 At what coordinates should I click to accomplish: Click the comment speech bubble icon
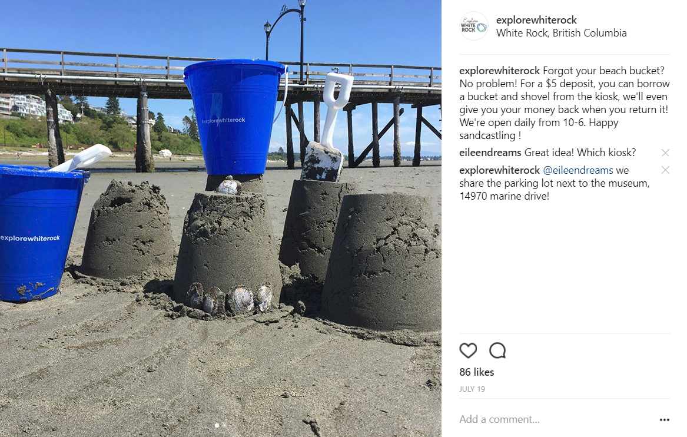pos(497,350)
